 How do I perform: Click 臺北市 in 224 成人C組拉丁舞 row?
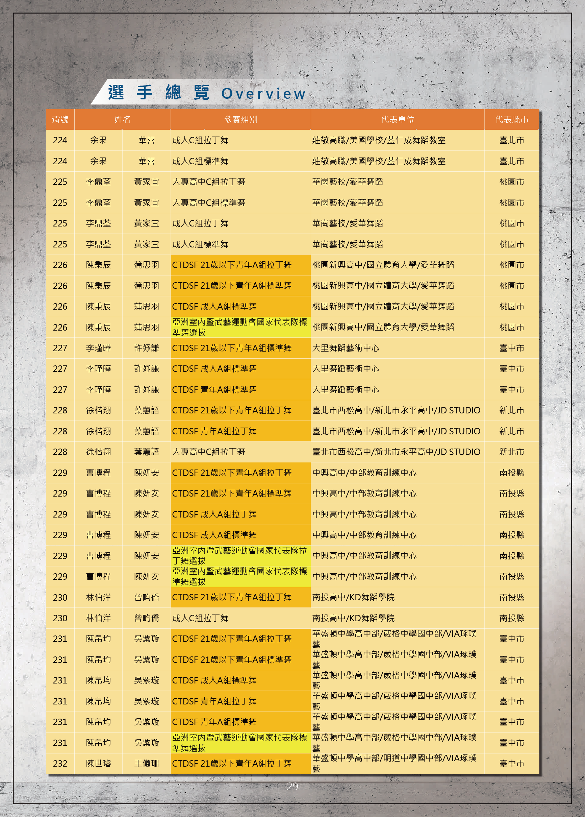[512, 140]
